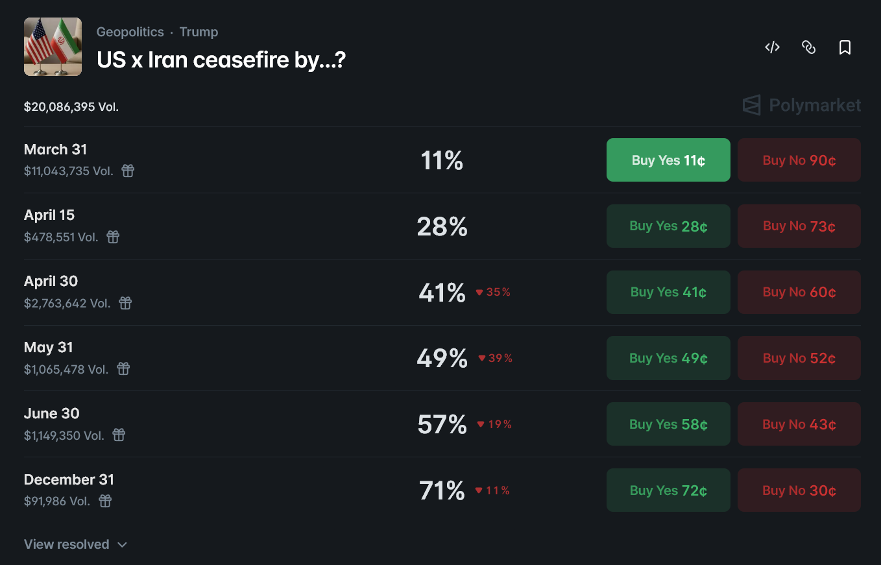Open the gift icon next to December 31
Image resolution: width=881 pixels, height=565 pixels.
105,501
